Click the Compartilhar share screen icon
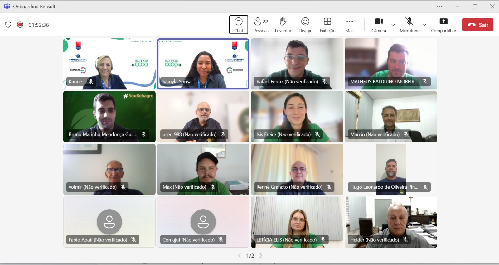This screenshot has height=265, width=499. pyautogui.click(x=443, y=22)
